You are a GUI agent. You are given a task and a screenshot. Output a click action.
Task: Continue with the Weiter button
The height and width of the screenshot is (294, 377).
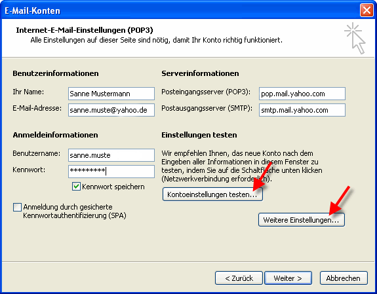[x=288, y=278]
